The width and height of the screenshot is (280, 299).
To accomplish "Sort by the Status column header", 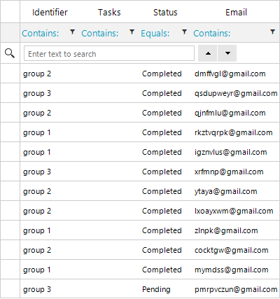I will (165, 12).
